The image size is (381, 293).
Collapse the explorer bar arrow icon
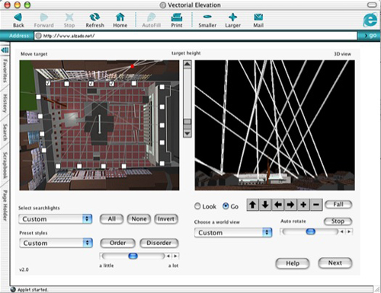pyautogui.click(x=5, y=50)
